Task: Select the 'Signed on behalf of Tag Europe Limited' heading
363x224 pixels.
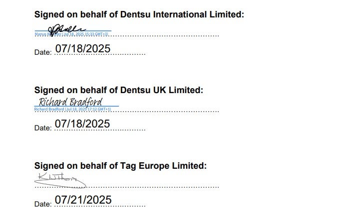Action: click(120, 166)
